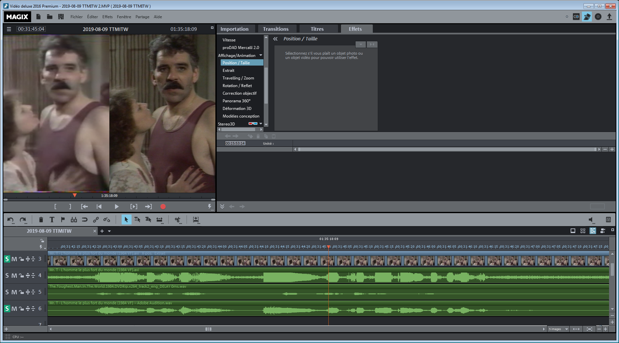
Task: Undo the last action with the undo arrow
Action: click(11, 220)
